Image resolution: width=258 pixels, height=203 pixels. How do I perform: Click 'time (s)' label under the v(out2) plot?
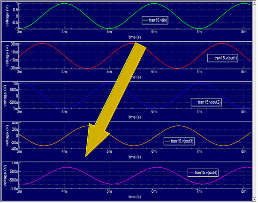(135, 117)
